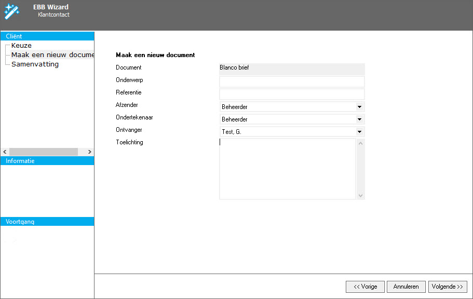Image resolution: width=473 pixels, height=299 pixels.
Task: Open the Afzender dropdown
Action: point(359,107)
